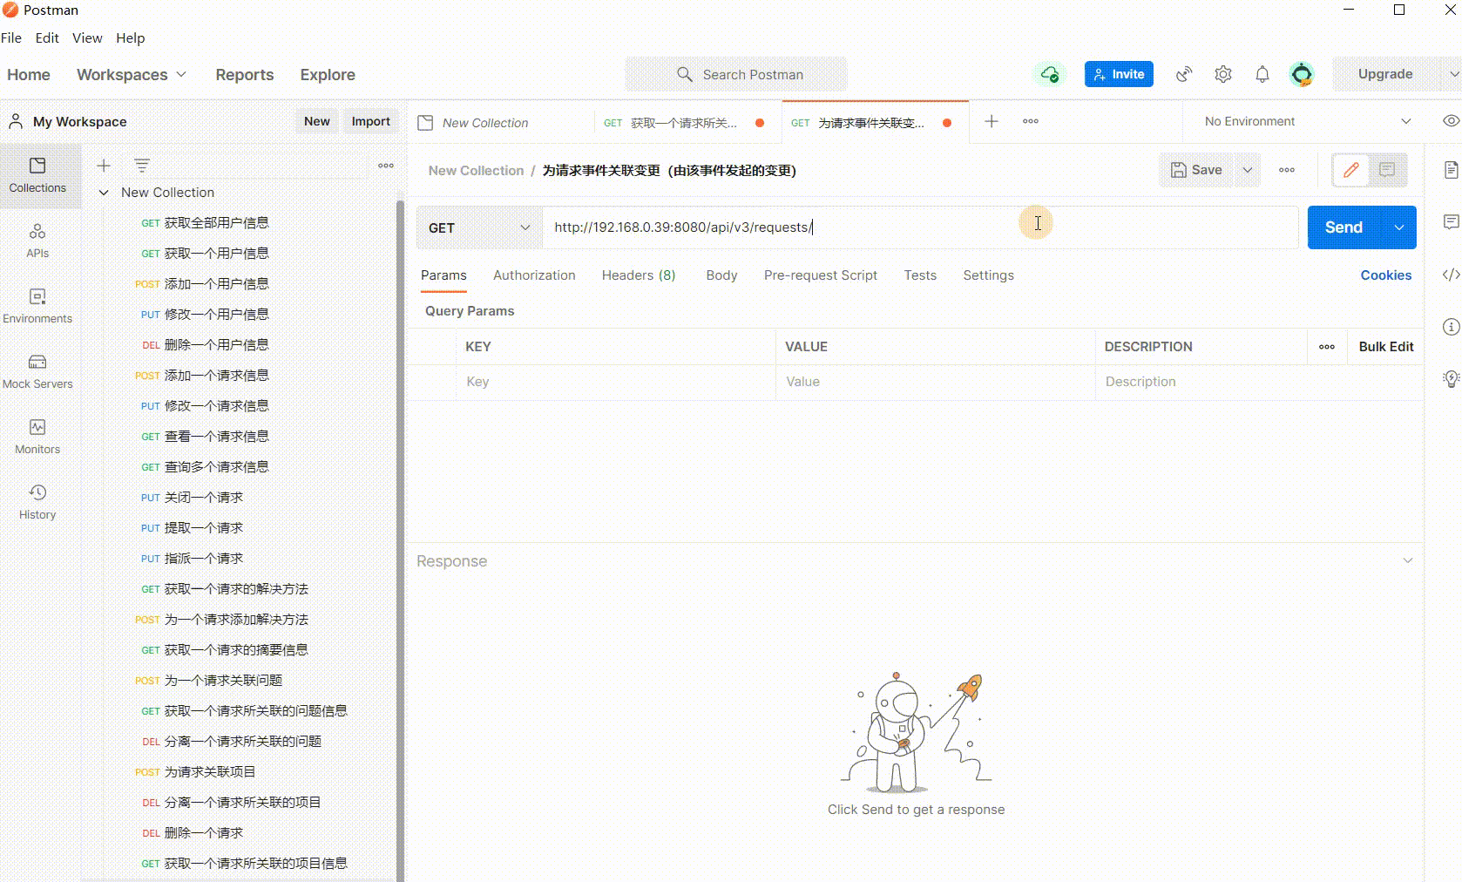Open the Help menu

(x=131, y=38)
